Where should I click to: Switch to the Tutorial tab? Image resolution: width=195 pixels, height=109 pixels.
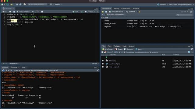[x=136, y=8]
